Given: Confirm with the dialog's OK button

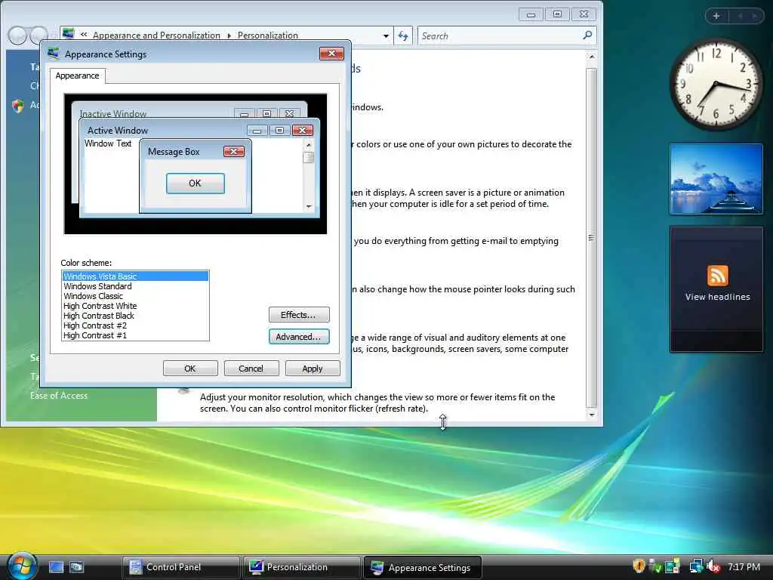Looking at the screenshot, I should click(189, 369).
